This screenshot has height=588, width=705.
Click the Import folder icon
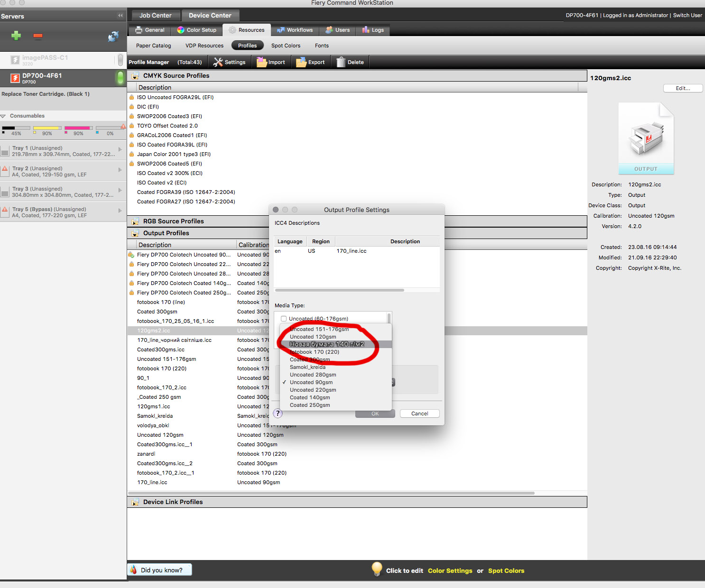(261, 62)
